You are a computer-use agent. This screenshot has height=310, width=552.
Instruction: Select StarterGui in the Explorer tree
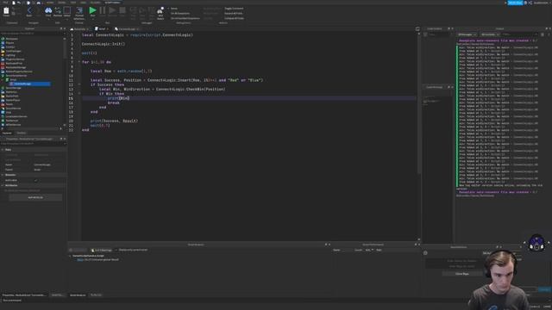tap(11, 92)
